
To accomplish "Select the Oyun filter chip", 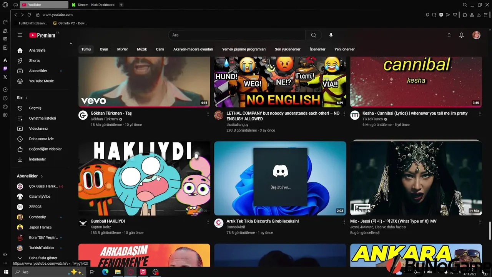I will coord(104,49).
